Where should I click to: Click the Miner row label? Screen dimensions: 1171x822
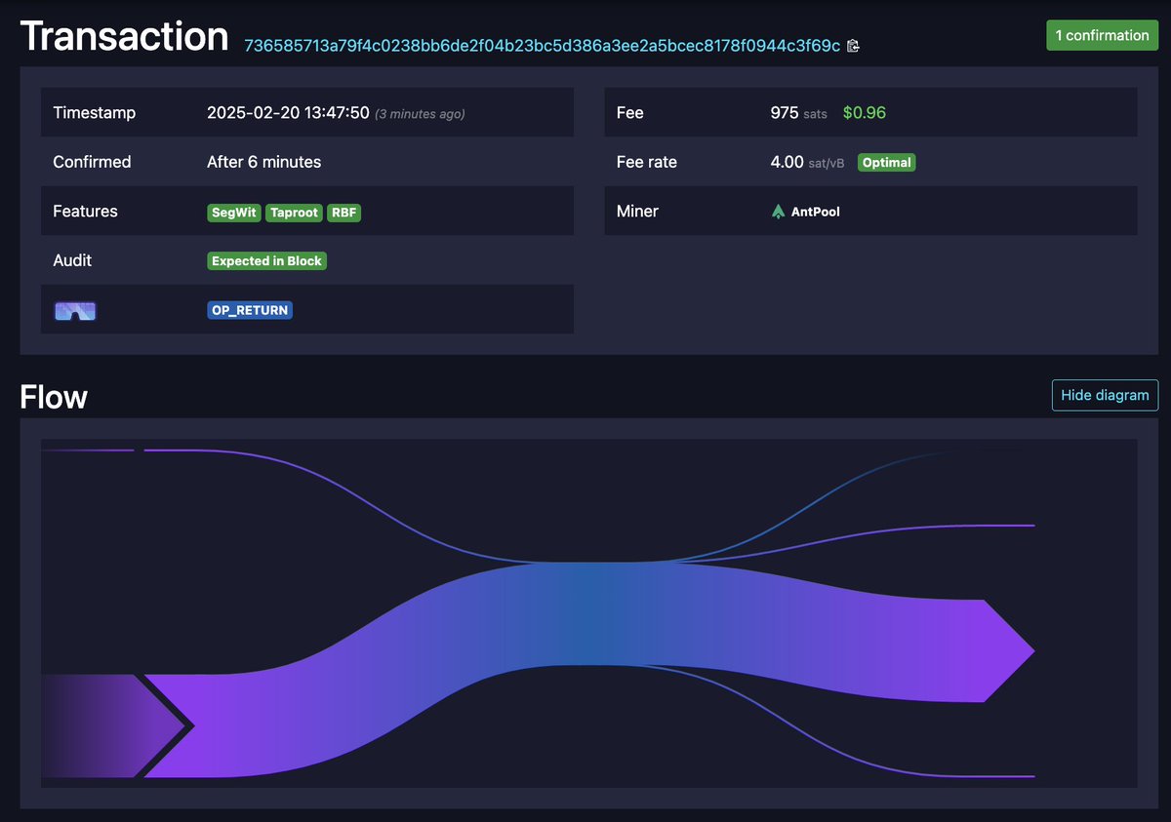[x=637, y=212]
